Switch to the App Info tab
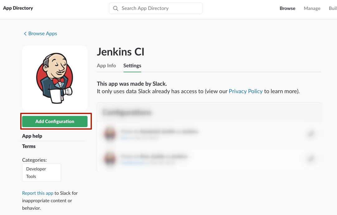Screen dimensions: 337x215 point(107,65)
